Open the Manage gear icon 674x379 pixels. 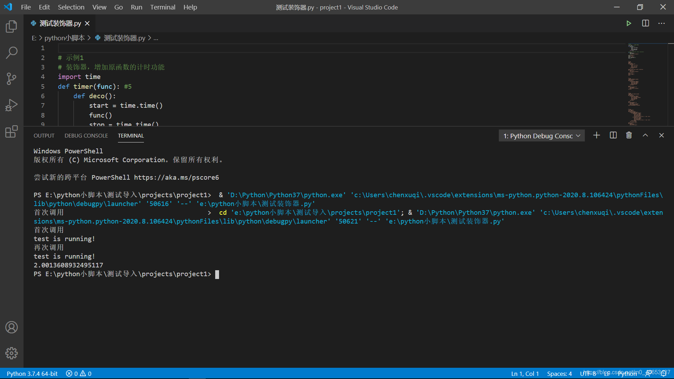pos(12,353)
